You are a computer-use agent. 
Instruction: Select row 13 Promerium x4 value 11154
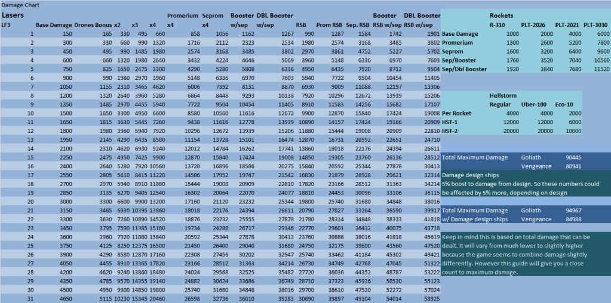pos(192,140)
